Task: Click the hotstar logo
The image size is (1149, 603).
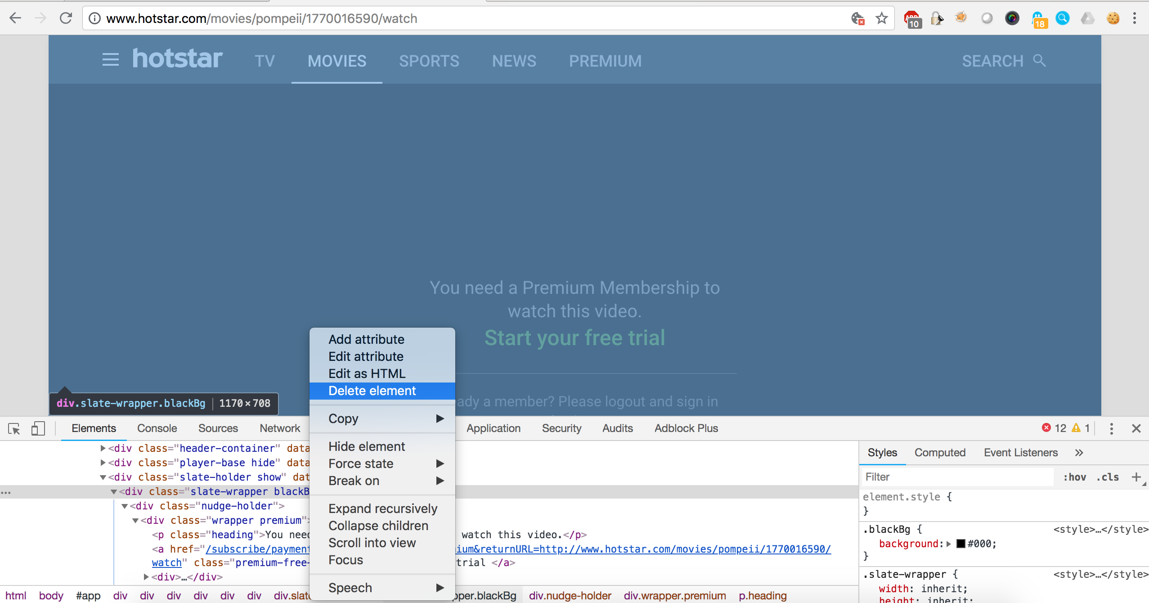Action: (x=177, y=59)
